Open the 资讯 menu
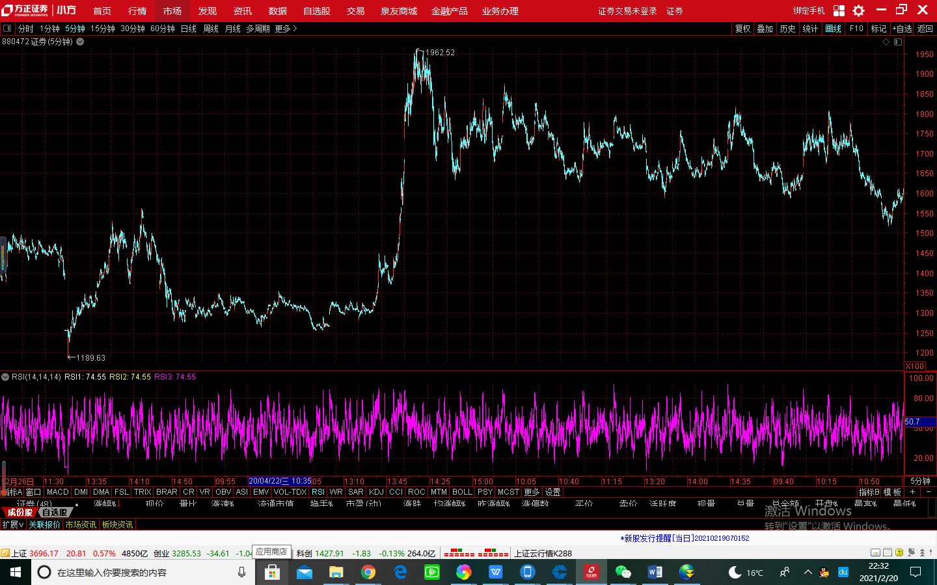This screenshot has width=937, height=585. 243,11
